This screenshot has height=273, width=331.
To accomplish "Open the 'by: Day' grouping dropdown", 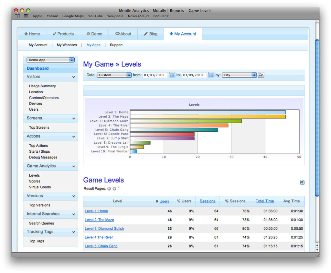I will pos(240,75).
